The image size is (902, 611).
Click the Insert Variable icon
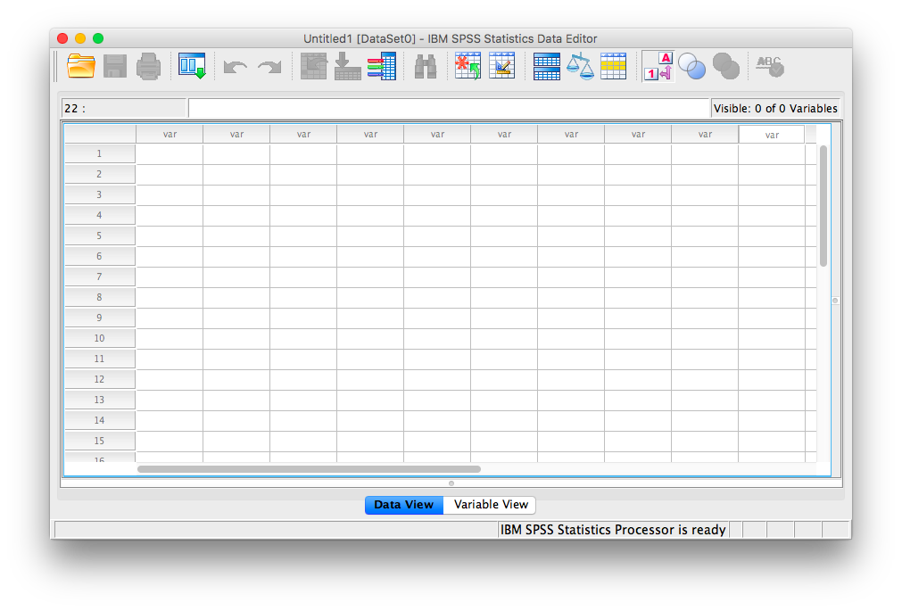click(x=501, y=66)
